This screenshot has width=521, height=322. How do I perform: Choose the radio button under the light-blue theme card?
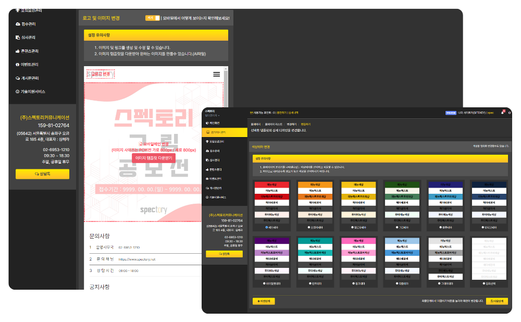[x=396, y=283]
